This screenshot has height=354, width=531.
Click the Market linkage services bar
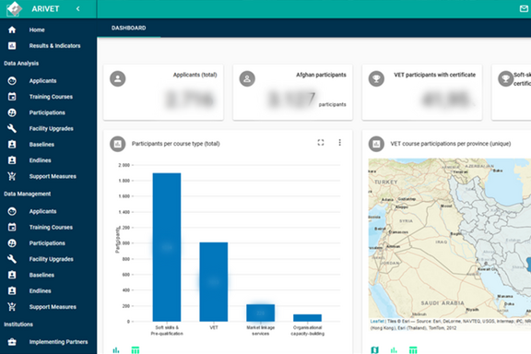pos(260,313)
